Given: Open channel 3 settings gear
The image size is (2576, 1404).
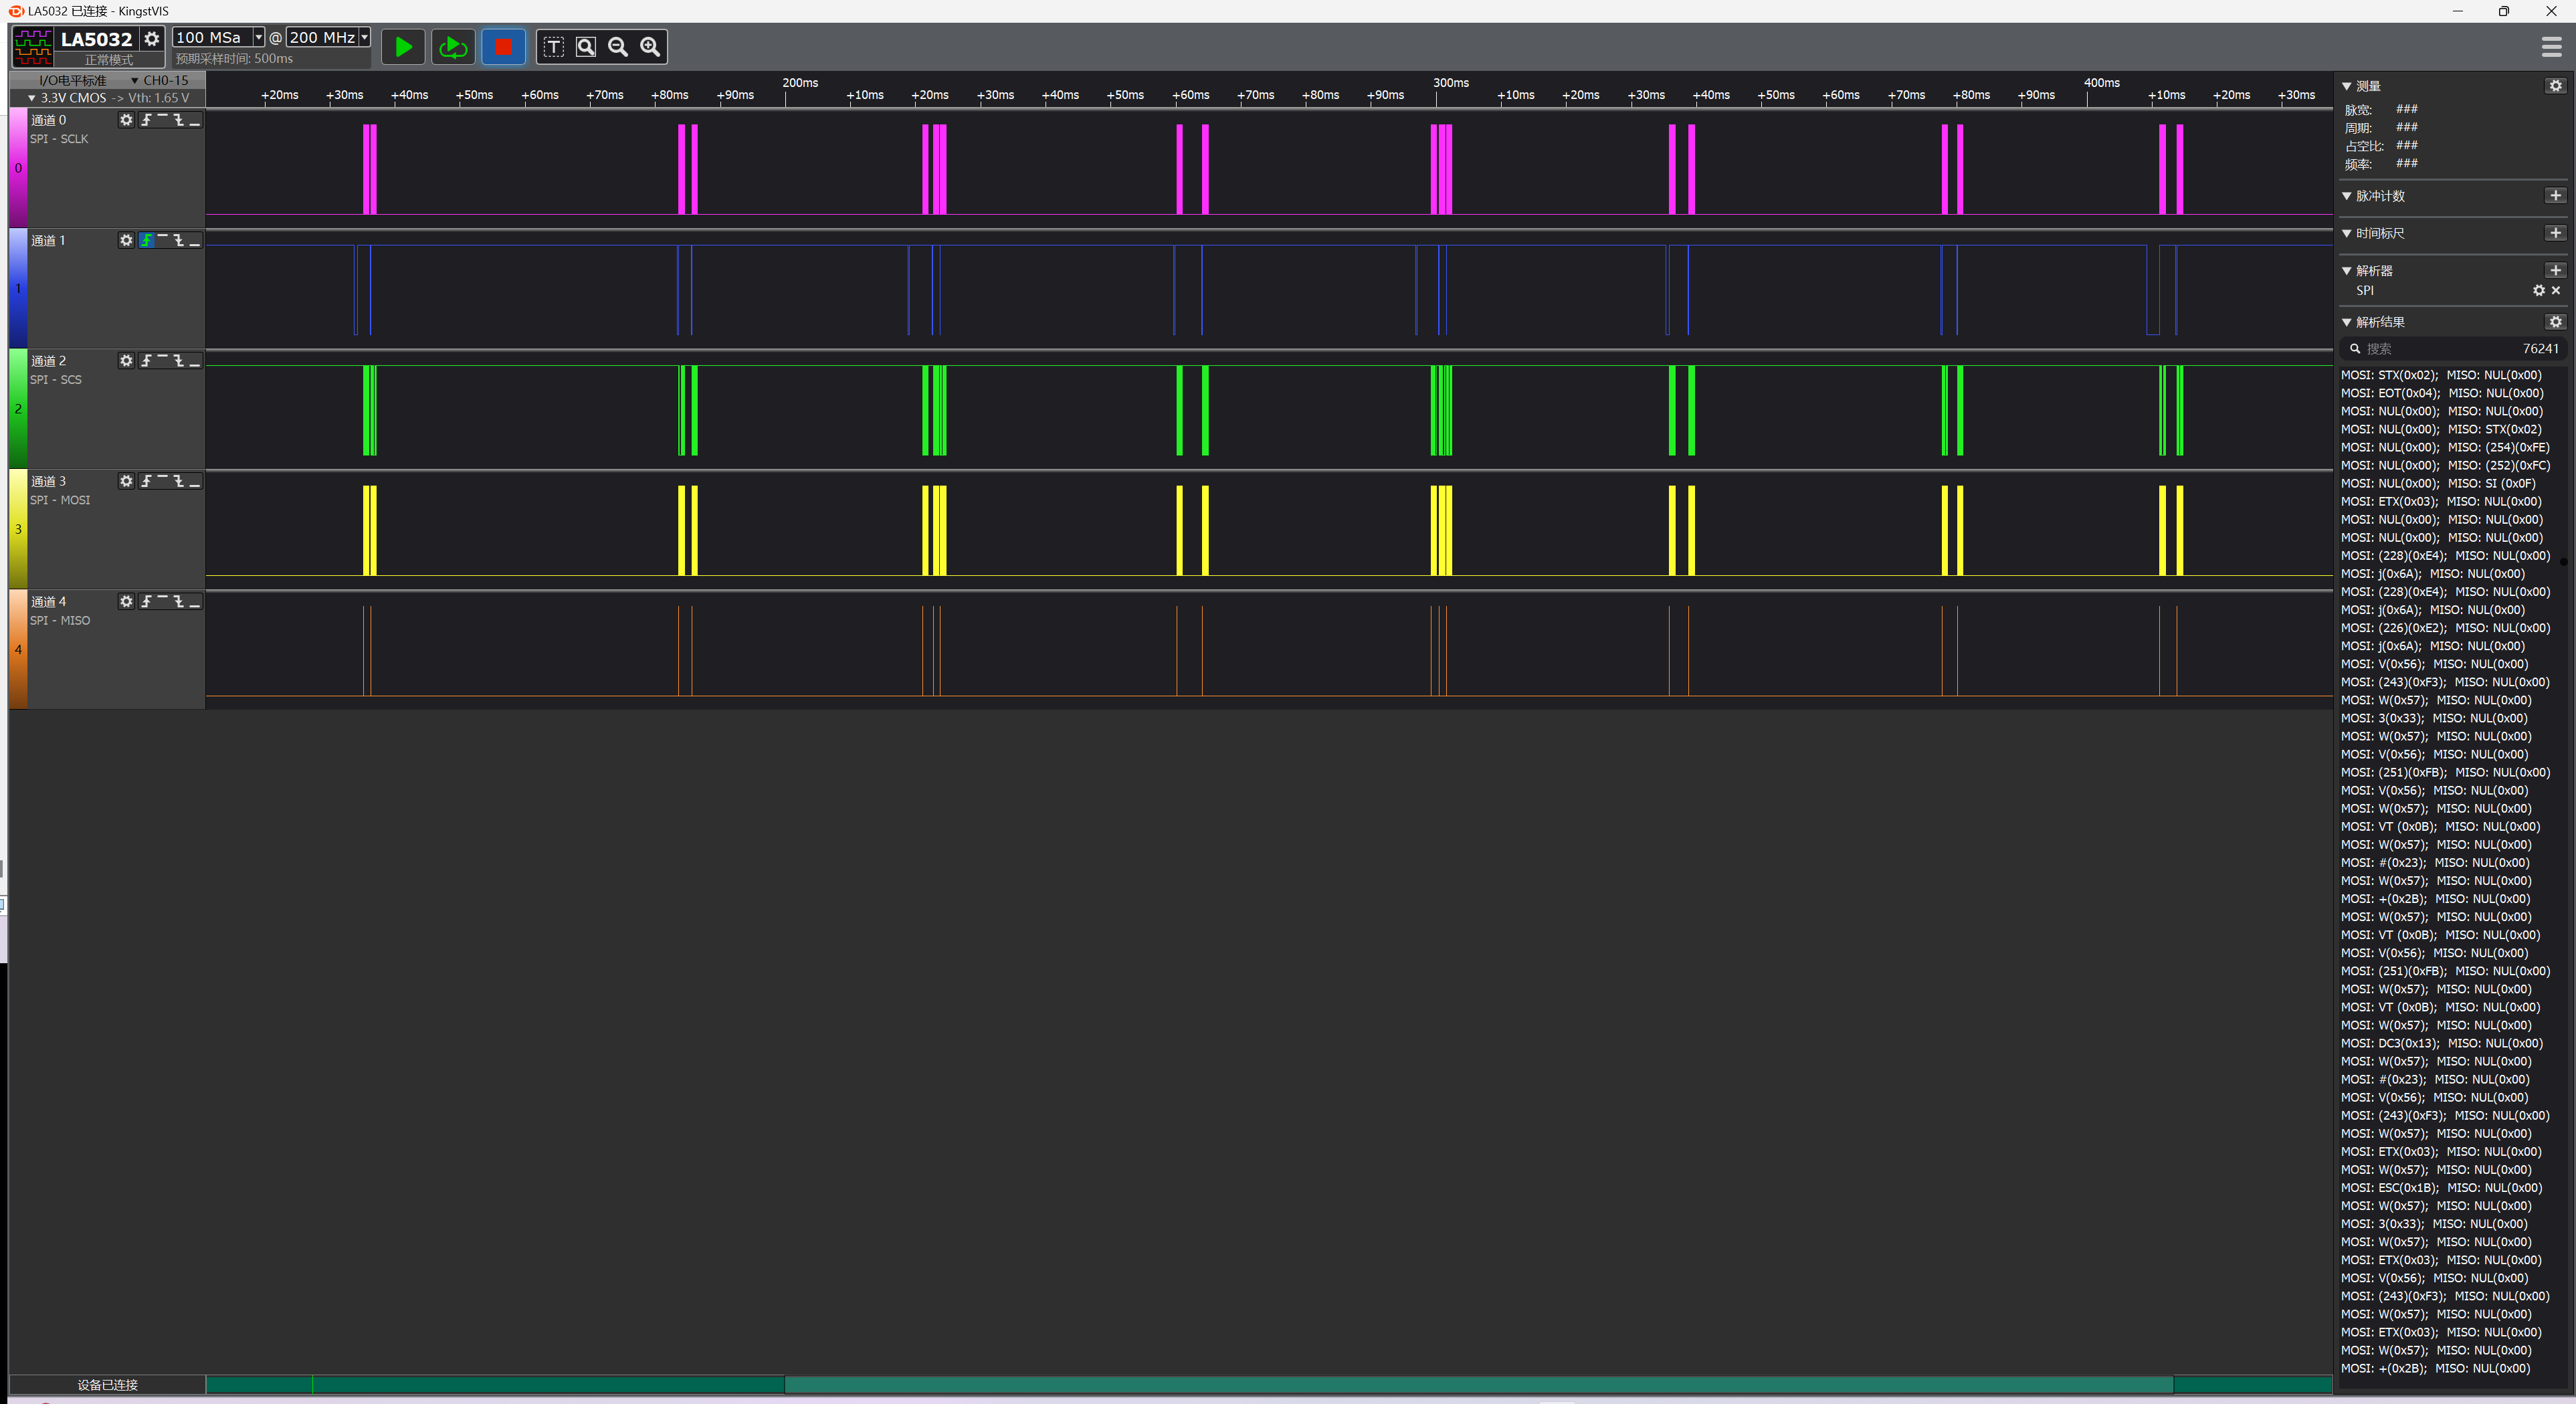Looking at the screenshot, I should [x=126, y=481].
